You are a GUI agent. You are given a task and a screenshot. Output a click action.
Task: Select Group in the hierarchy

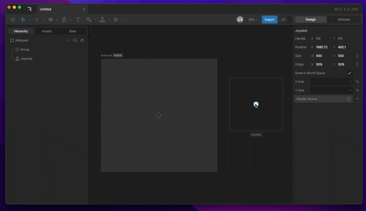25,49
